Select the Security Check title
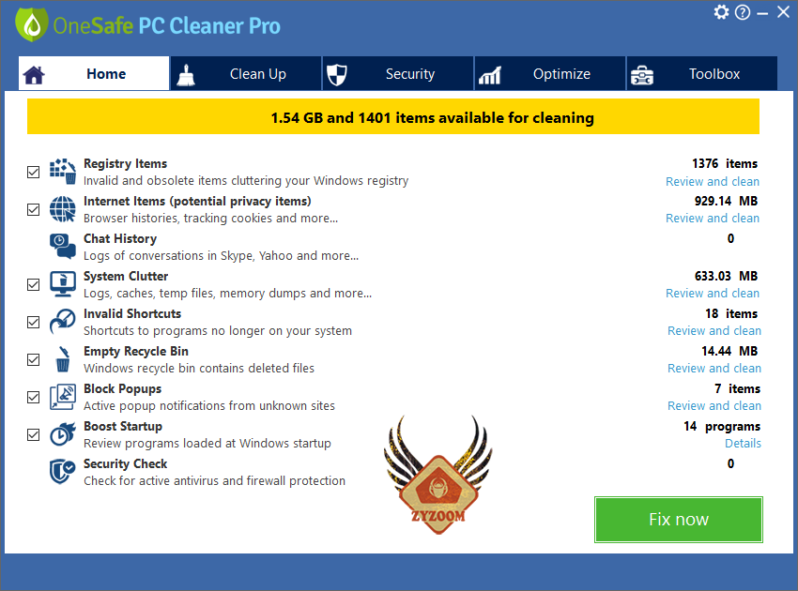The height and width of the screenshot is (591, 798). point(125,463)
